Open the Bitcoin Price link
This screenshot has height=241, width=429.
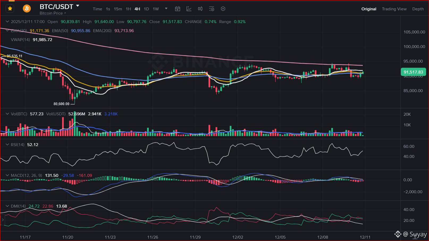point(53,13)
